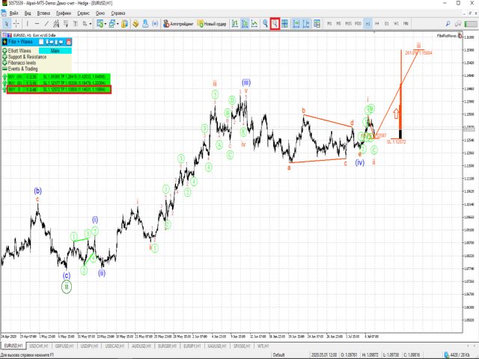
Task: Collapse the Events & Trading section
Action: click(4, 69)
